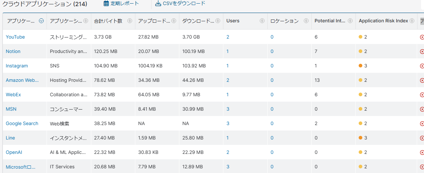Sort by the Users column sort icon

click(x=262, y=21)
